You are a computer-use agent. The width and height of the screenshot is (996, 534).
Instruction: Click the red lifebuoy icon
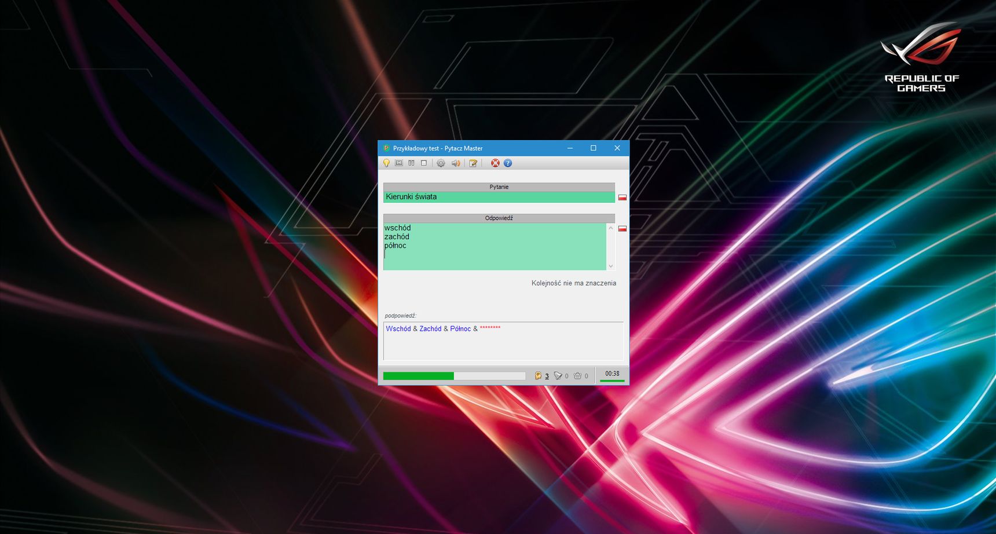495,163
